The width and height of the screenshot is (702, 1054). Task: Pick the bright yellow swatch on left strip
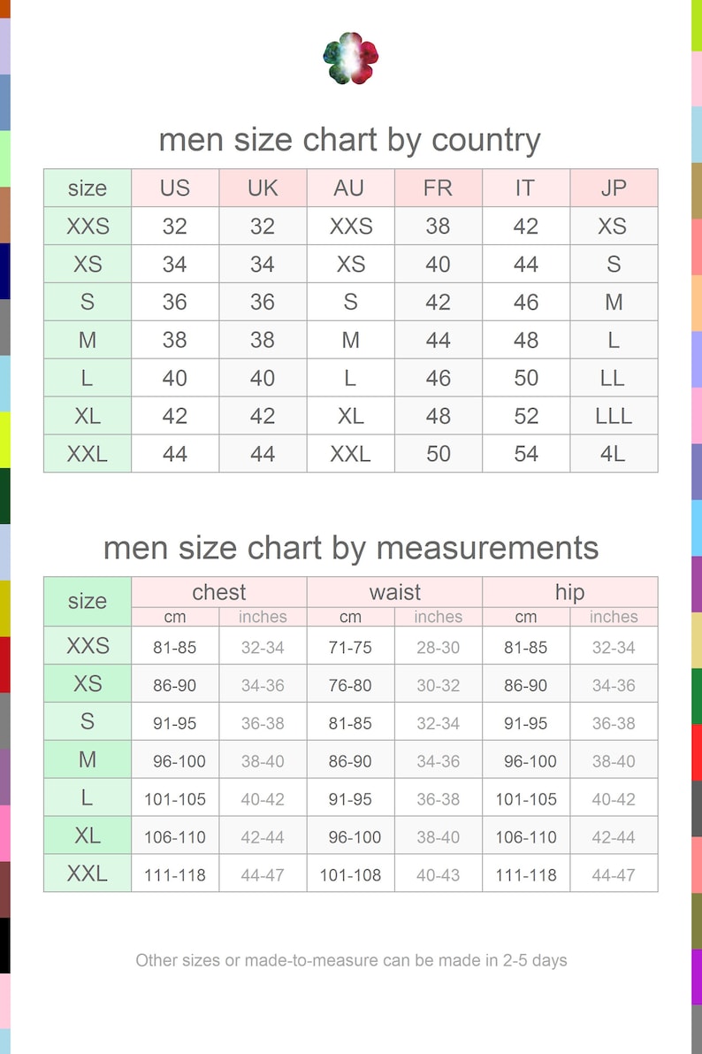(4, 440)
